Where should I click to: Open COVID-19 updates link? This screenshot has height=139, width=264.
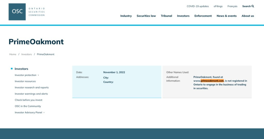(x=198, y=6)
